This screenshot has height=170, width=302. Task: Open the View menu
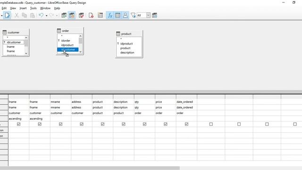tap(13, 8)
